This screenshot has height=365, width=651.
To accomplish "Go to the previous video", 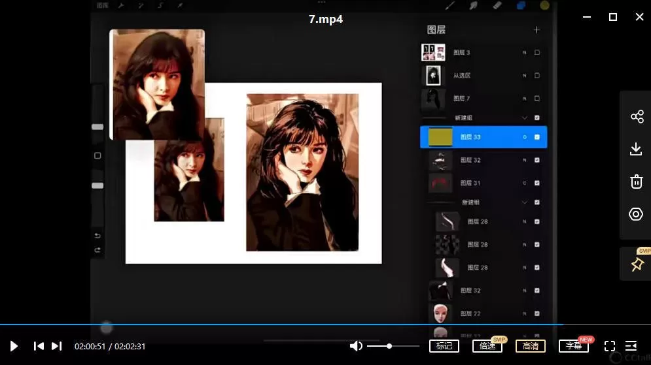I will 39,346.
